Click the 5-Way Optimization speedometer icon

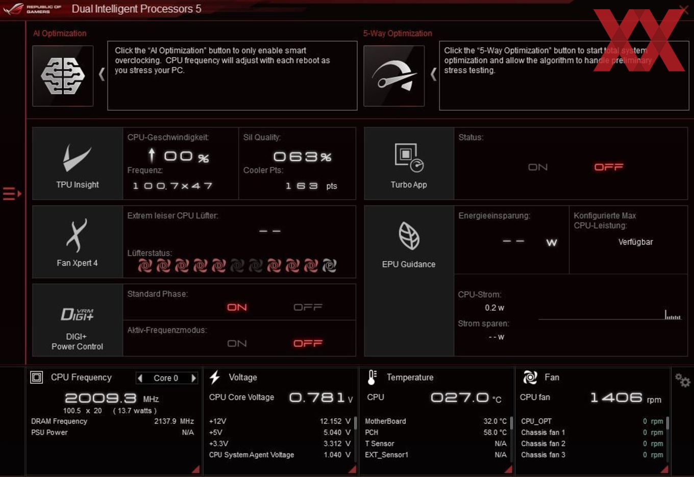(x=394, y=76)
